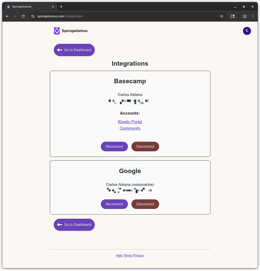Click the Google card heading

pyautogui.click(x=130, y=171)
